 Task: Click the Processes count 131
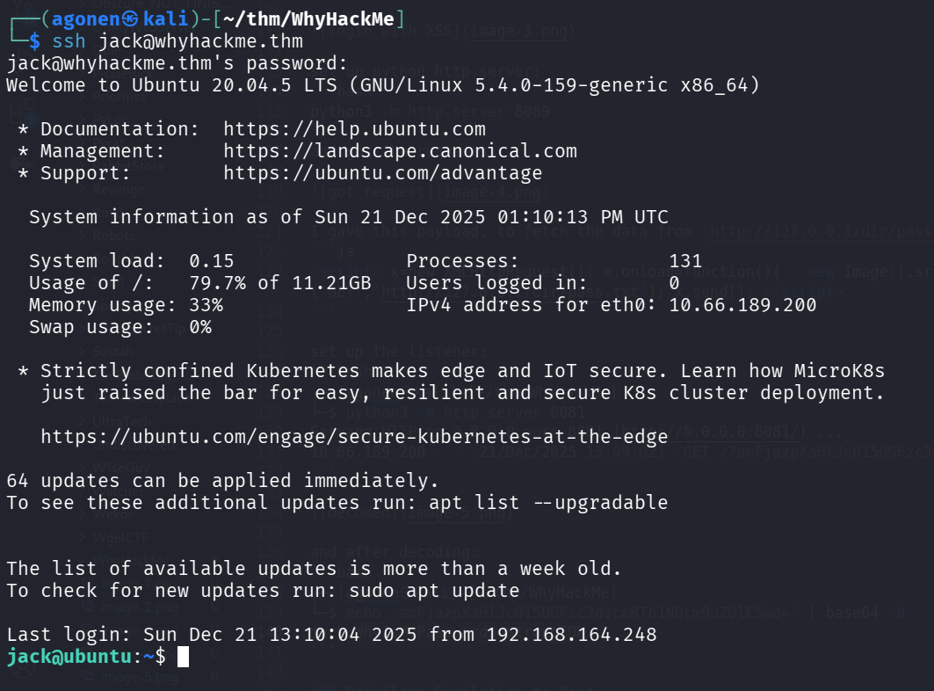coord(685,261)
